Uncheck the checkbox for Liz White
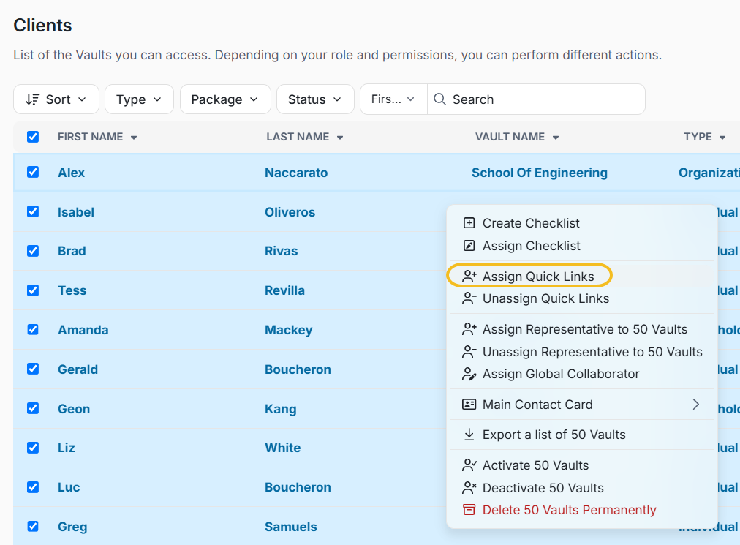Screen dimensions: 740x545 click(x=33, y=447)
